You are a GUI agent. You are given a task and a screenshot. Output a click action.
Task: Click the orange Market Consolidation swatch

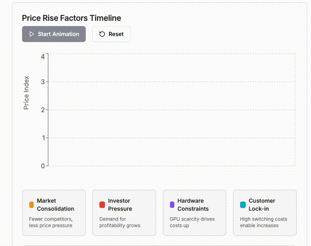pos(31,205)
